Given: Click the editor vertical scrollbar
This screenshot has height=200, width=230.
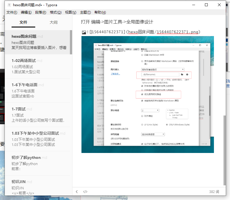Looking at the screenshot, I should pos(225,150).
